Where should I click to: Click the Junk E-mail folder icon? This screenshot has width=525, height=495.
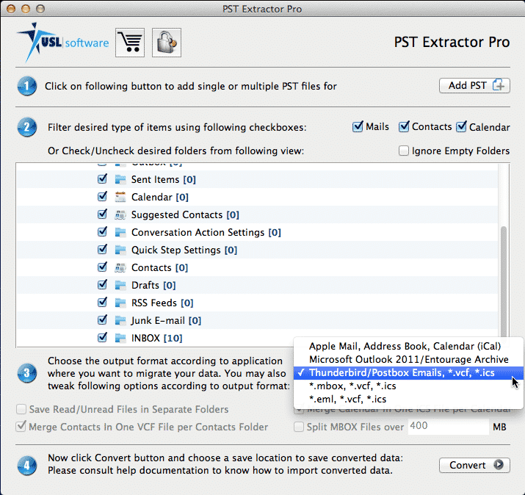point(120,321)
